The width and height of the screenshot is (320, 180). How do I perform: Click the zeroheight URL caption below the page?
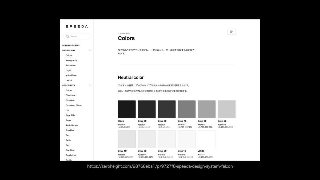(160, 166)
